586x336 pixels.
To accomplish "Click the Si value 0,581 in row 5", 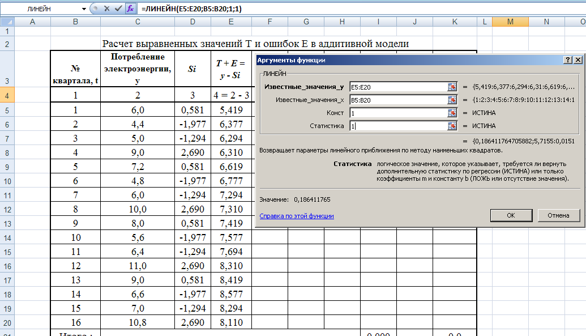I will coord(193,110).
